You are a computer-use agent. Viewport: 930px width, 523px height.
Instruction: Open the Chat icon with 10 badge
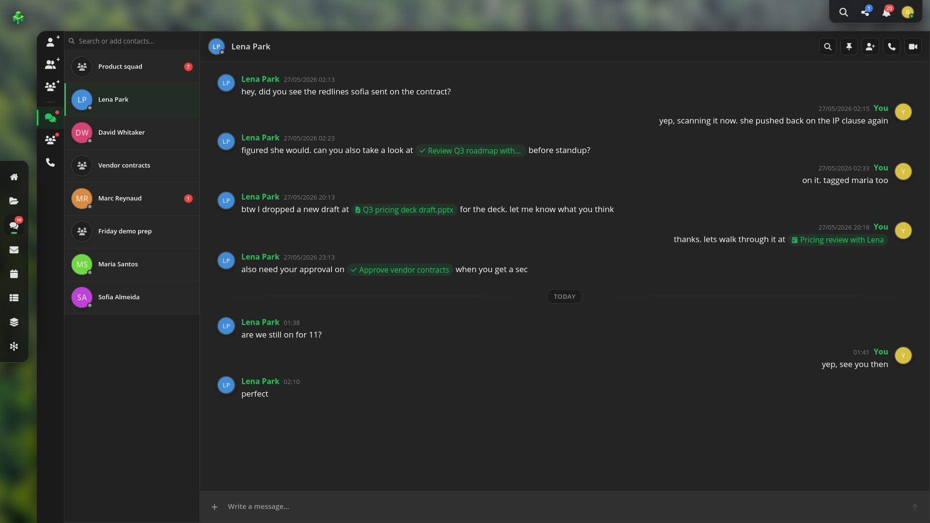(14, 225)
